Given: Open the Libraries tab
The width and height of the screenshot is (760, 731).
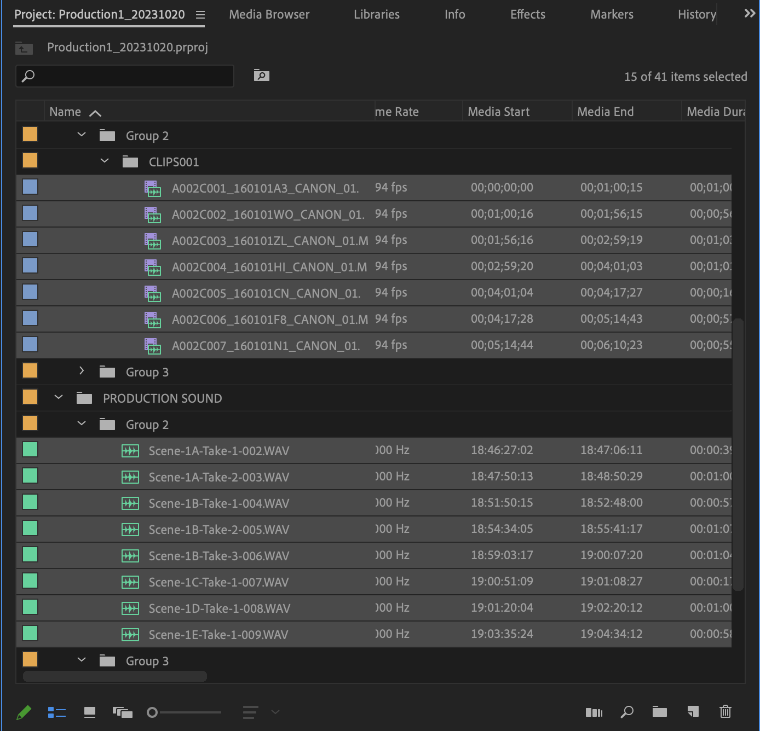Looking at the screenshot, I should click(377, 15).
